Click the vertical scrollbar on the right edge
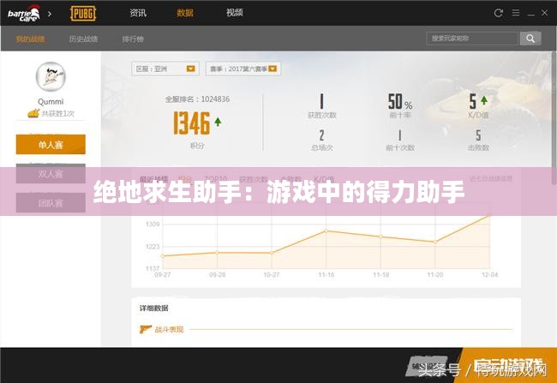Viewport: 557px width, 383px height. (x=554, y=117)
